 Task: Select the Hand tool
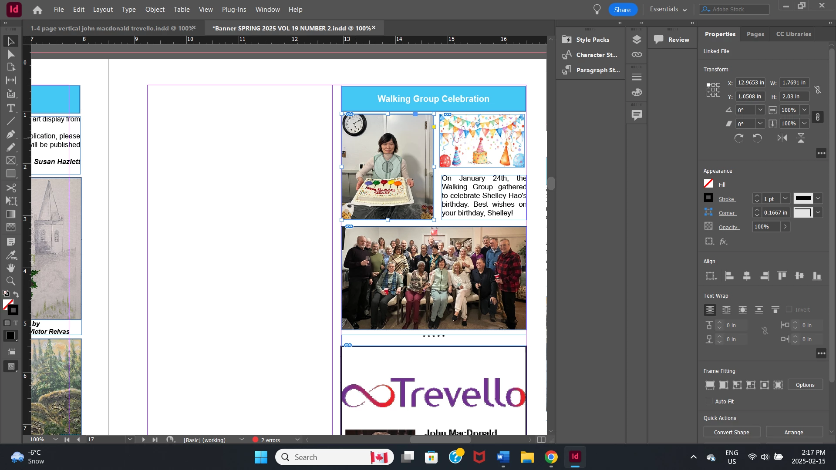click(11, 268)
